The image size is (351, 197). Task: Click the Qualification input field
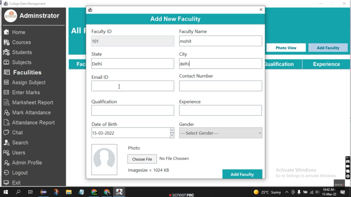pyautogui.click(x=133, y=110)
